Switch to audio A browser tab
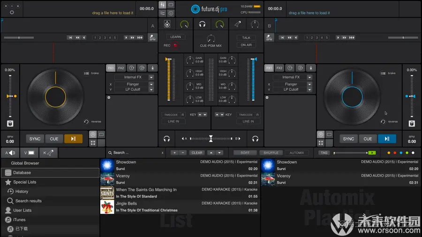The width and height of the screenshot is (422, 237). point(10,153)
